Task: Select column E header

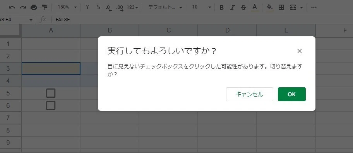Action: click(286, 31)
